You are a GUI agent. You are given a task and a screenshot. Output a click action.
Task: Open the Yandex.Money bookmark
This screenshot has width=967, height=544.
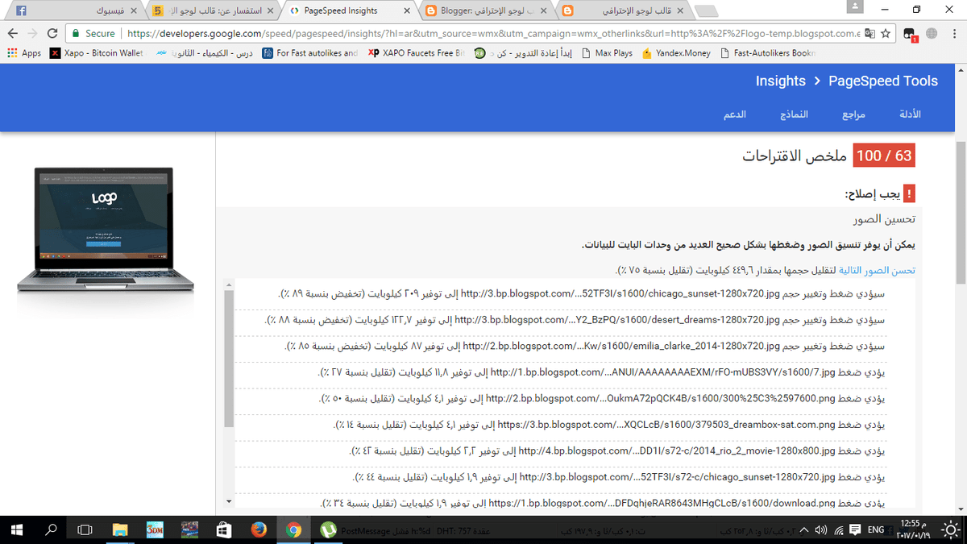pos(676,53)
